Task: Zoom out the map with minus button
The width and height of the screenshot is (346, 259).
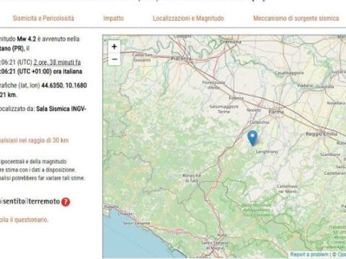Action: [115, 59]
